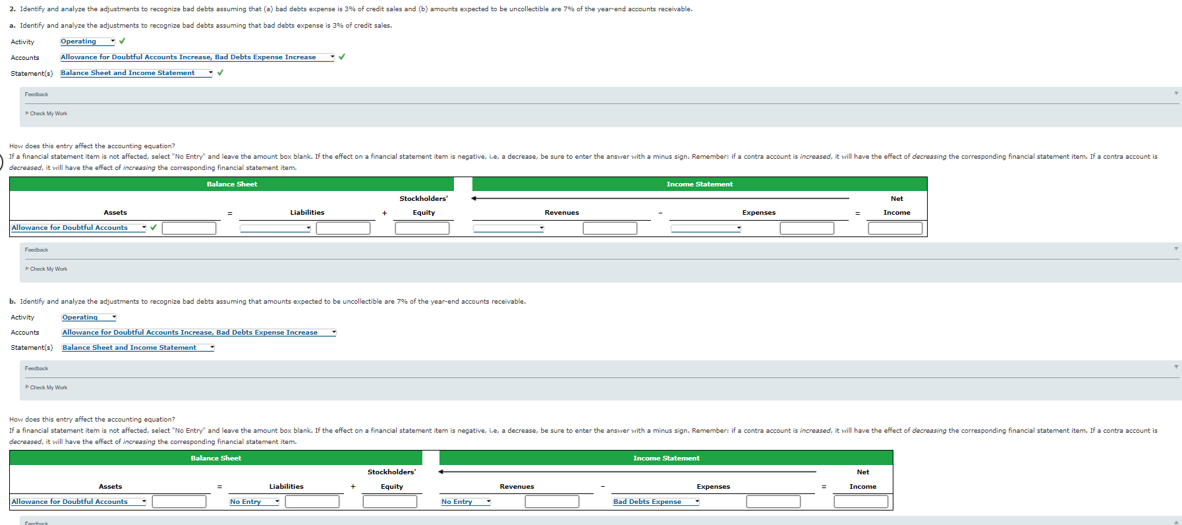Expand Check My Work below part b's Statement(s) dropdown
Viewport: 1182px width, 525px height.
tap(47, 387)
